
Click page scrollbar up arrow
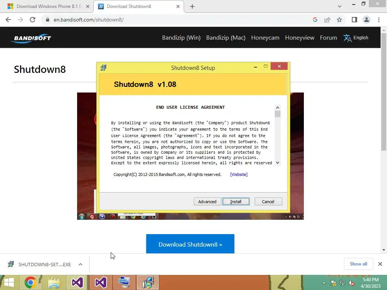coord(384,30)
